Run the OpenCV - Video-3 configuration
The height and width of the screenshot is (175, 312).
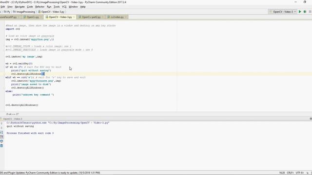point(300,12)
